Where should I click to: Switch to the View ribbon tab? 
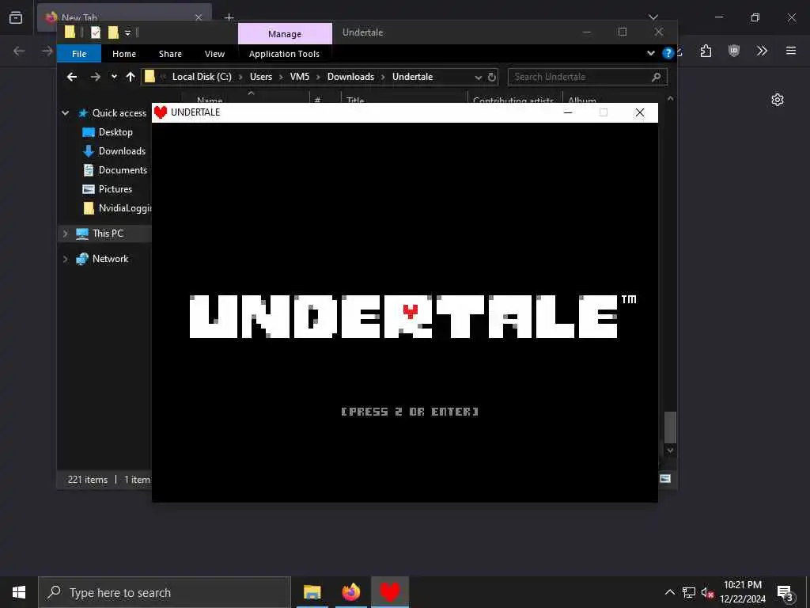tap(214, 54)
